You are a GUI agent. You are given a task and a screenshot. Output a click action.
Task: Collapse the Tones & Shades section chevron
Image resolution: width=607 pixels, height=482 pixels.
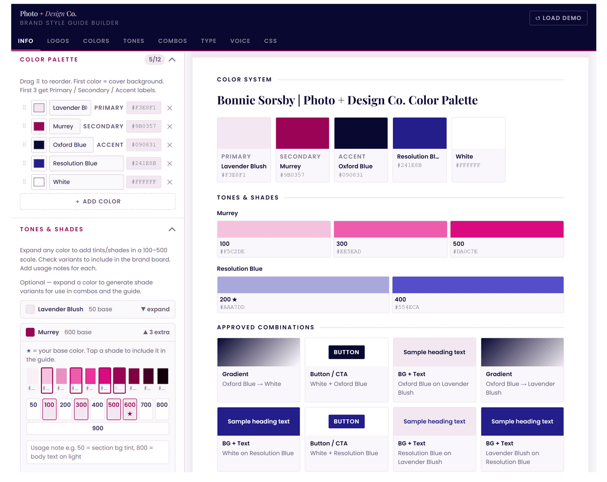pyautogui.click(x=172, y=229)
